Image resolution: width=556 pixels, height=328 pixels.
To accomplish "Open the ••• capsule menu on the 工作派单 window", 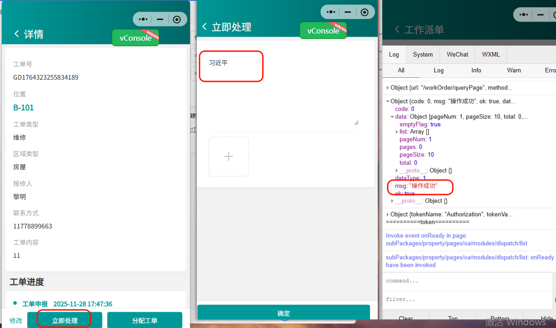I will (523, 14).
